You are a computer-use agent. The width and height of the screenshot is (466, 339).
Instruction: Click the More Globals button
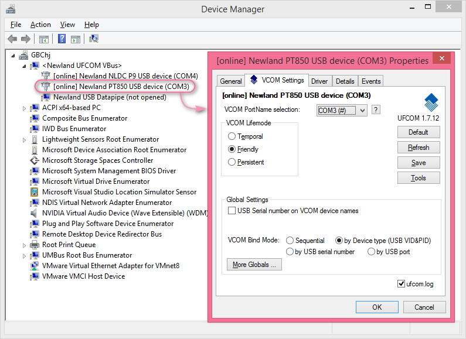pos(254,265)
